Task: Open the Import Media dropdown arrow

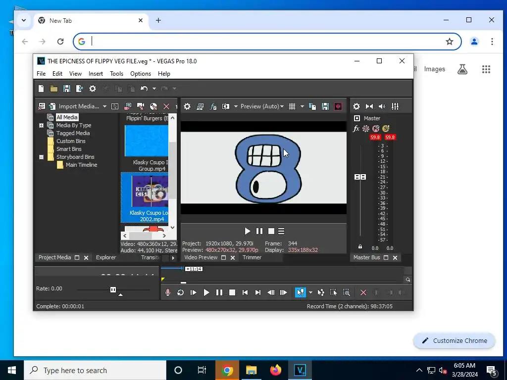Action: 104,106
